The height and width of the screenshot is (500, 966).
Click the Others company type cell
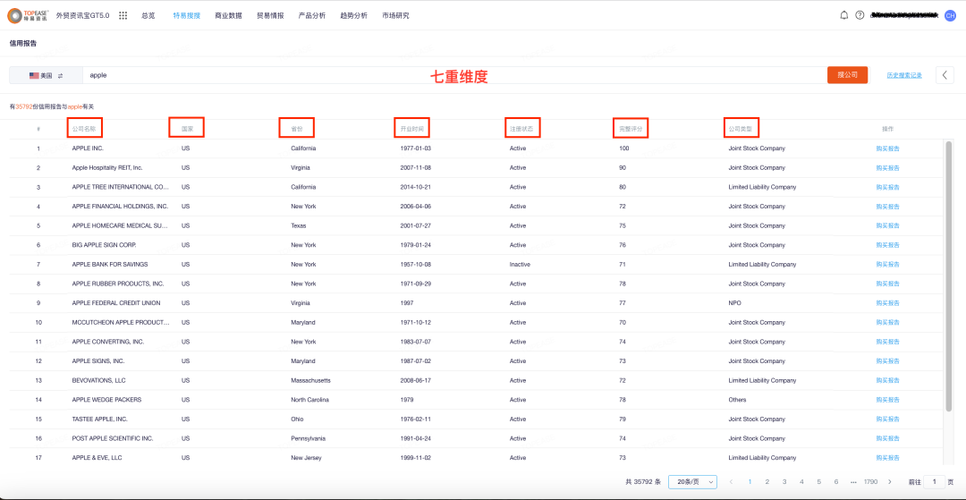pos(737,400)
